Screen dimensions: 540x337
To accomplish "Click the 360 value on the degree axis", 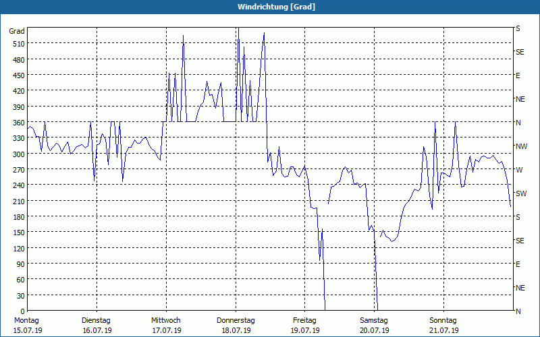I will click(18, 123).
